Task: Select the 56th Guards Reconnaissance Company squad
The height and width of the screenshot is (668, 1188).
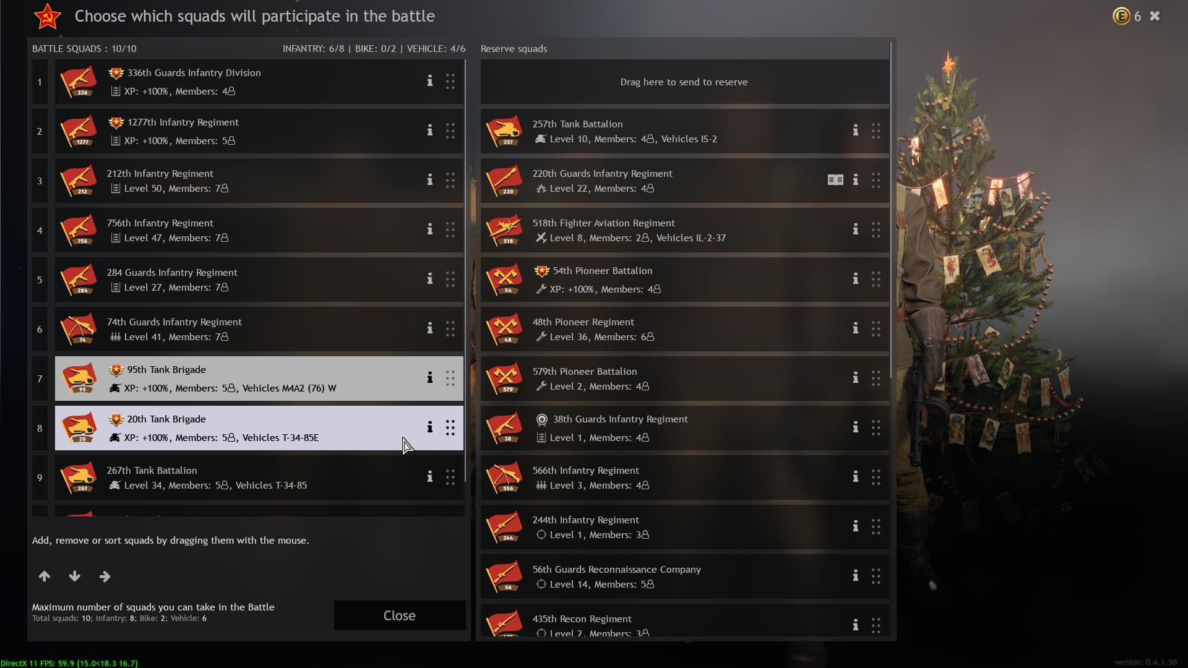Action: click(x=685, y=576)
